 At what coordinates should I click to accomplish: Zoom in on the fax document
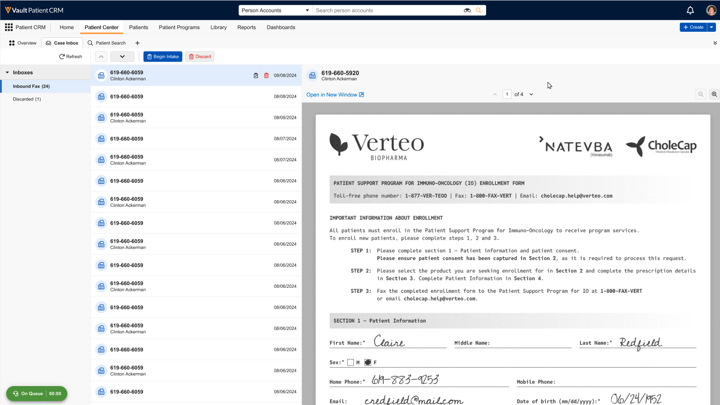point(714,94)
